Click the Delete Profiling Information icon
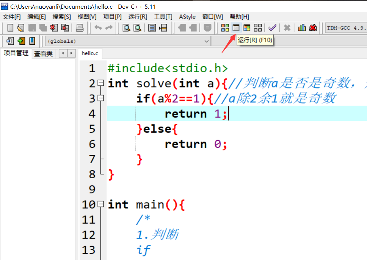Image resolution: width=367 pixels, height=260 pixels. point(313,28)
